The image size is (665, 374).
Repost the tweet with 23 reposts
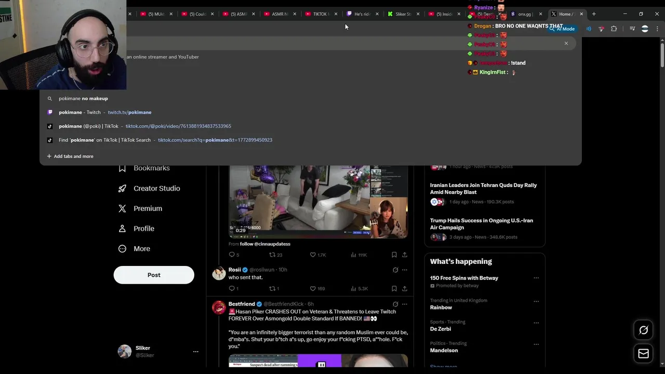click(x=275, y=255)
